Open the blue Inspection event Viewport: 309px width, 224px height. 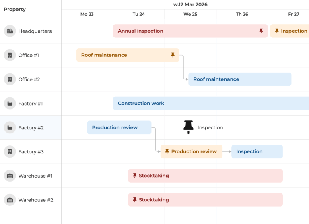[257, 152]
